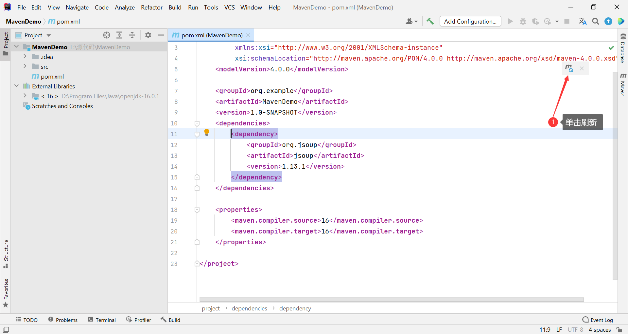Click the Debug bug icon

[523, 21]
